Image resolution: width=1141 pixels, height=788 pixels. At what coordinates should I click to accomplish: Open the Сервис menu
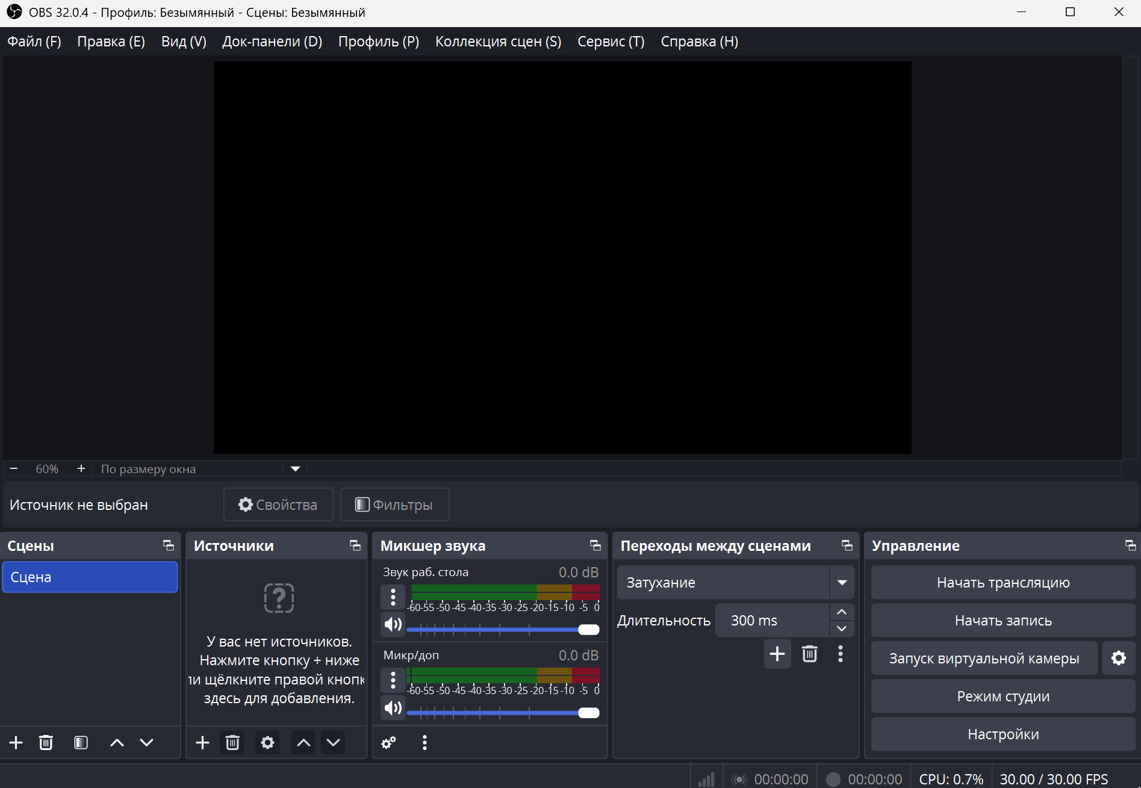tap(610, 41)
